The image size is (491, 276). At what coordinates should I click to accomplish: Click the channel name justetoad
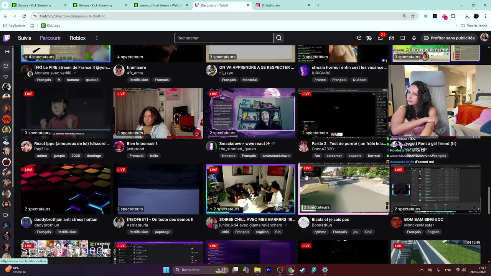pos(135,149)
